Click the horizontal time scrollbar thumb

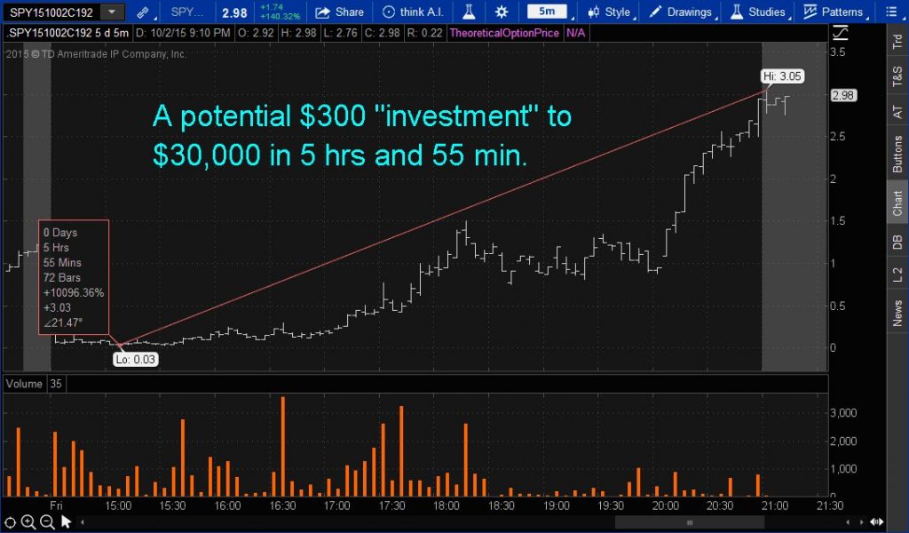[x=689, y=522]
